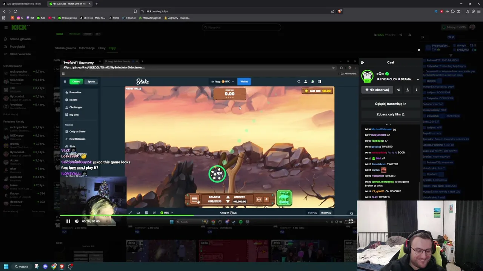Open Favourites in the Stake sidebar

pyautogui.click(x=73, y=93)
